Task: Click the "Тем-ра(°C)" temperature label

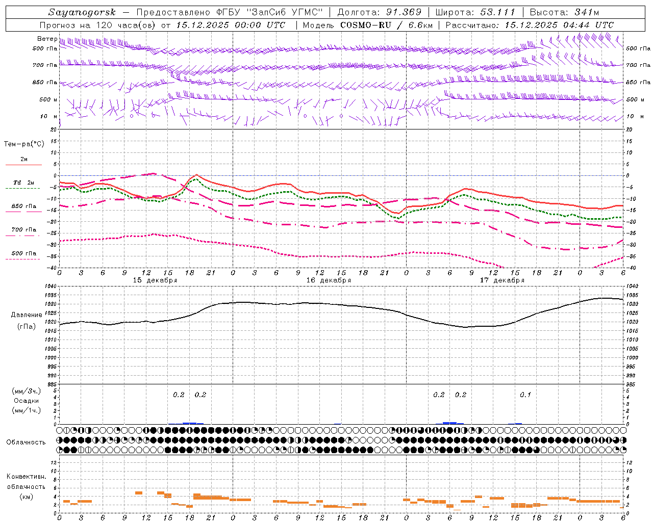Action: click(x=24, y=144)
